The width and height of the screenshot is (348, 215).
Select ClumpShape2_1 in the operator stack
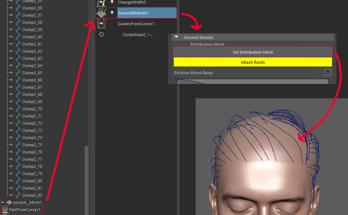(x=137, y=35)
